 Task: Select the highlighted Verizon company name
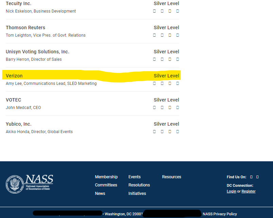coord(14,76)
